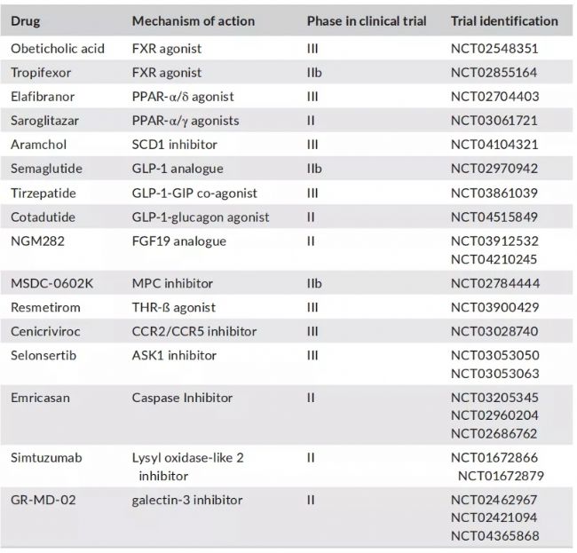The height and width of the screenshot is (553, 577).
Task: Select the Mechanism of action header
Action: coord(193,21)
